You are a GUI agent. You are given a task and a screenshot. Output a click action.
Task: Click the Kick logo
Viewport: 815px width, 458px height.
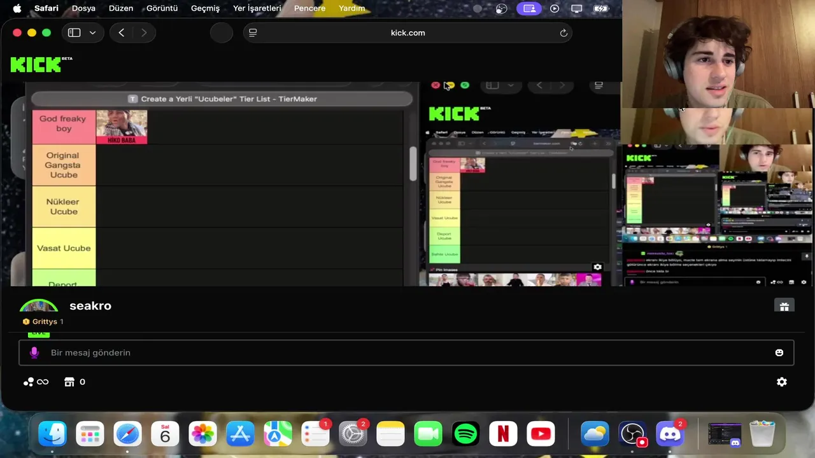(41, 64)
